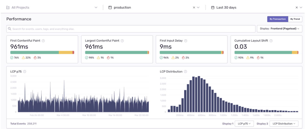Image resolution: width=306 pixels, height=129 pixels.
Task: Click help icon next to LCP p75
Action: (x=25, y=71)
